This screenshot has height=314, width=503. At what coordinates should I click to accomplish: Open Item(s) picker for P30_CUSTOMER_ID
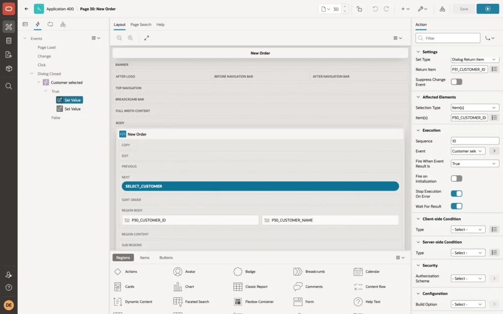coord(494,118)
